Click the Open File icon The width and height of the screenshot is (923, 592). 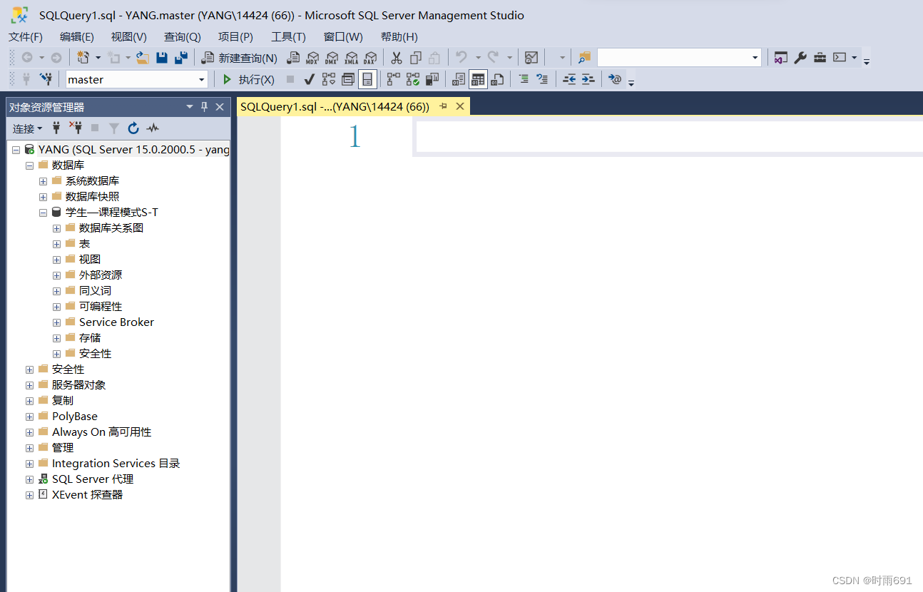click(143, 58)
